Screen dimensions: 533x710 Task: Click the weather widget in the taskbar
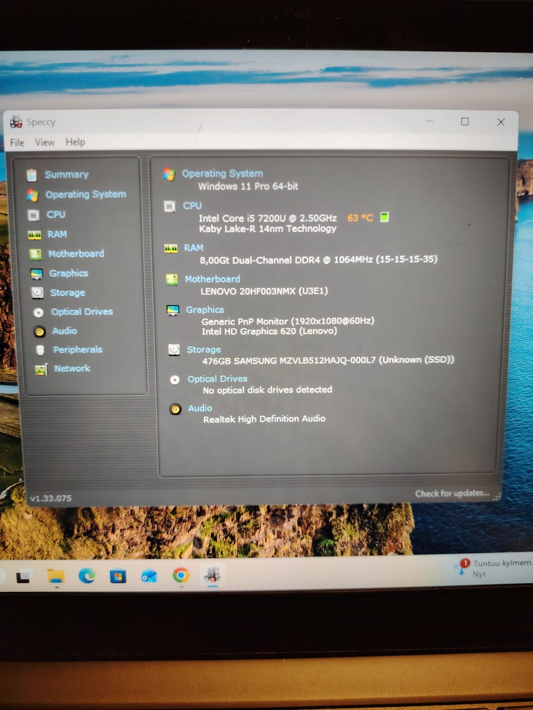(494, 568)
